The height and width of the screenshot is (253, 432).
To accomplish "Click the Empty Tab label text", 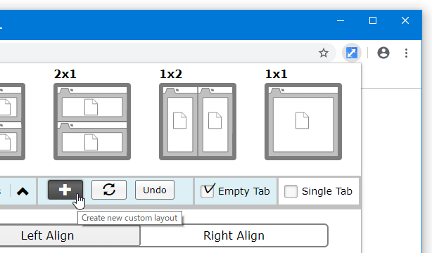I will pyautogui.click(x=244, y=191).
